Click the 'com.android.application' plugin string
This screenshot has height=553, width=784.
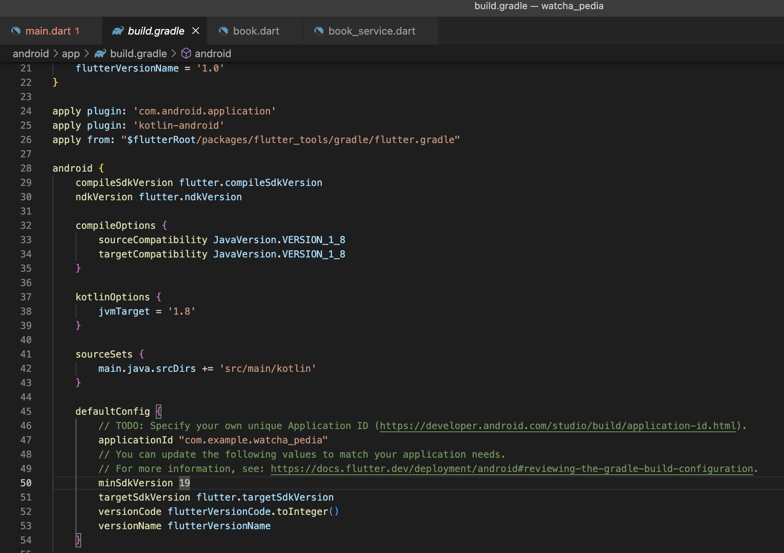click(x=204, y=111)
